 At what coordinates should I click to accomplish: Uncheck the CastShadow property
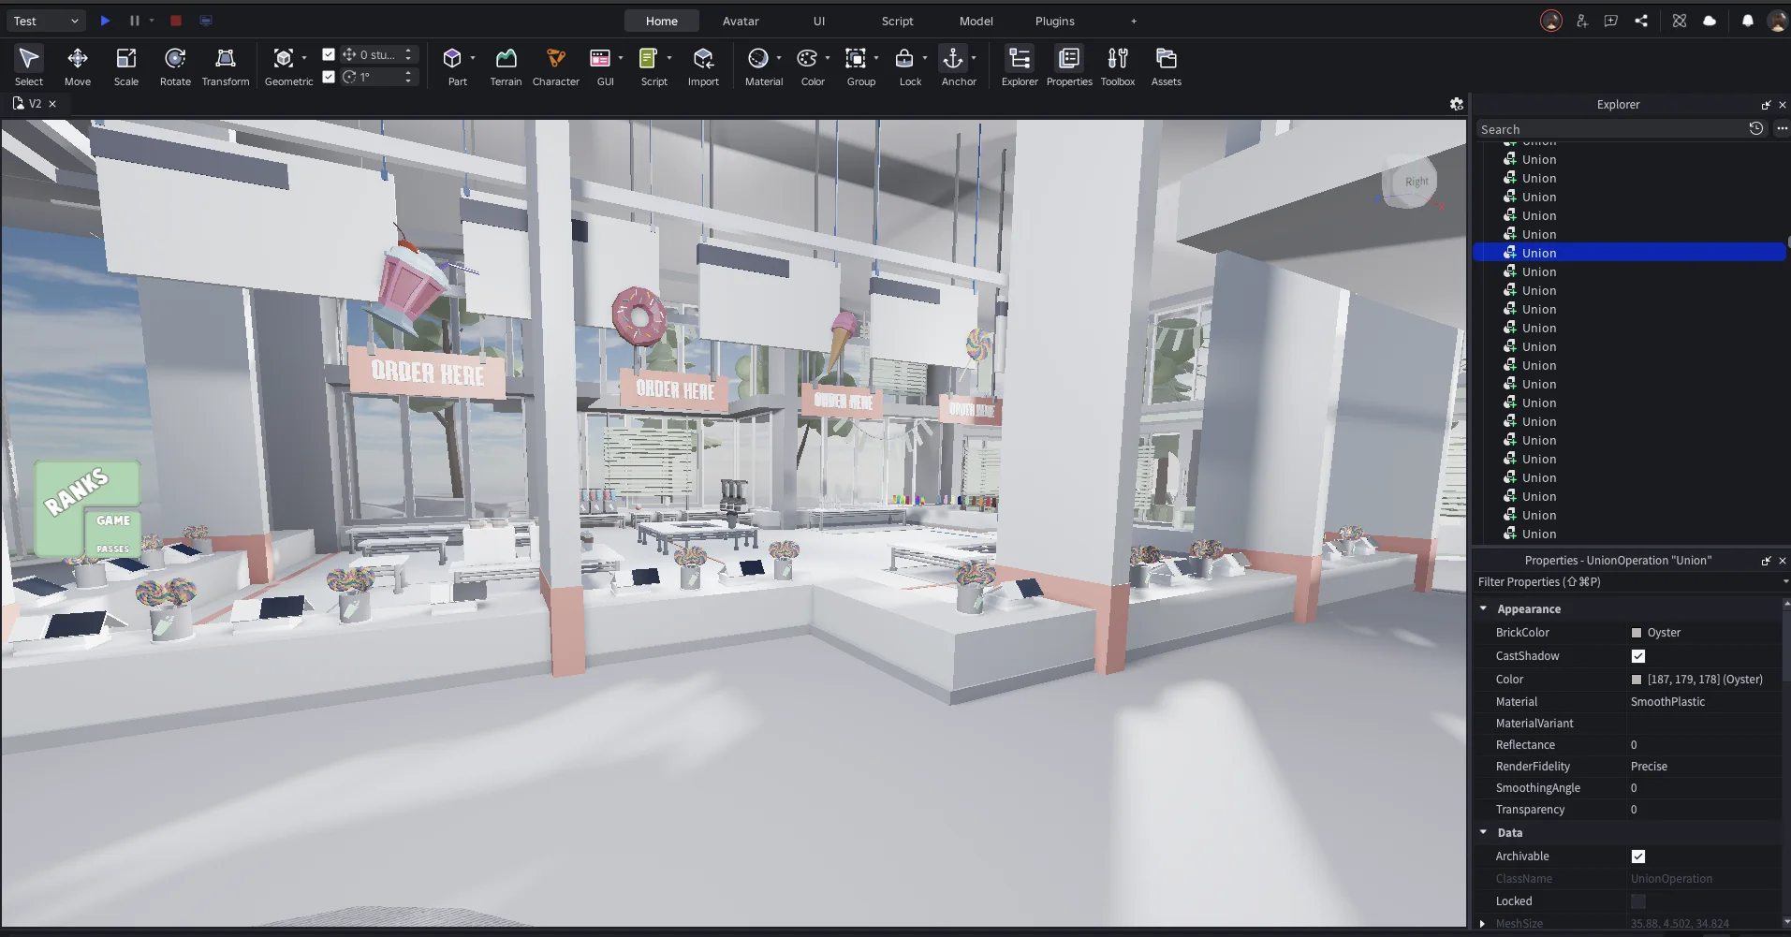point(1638,656)
